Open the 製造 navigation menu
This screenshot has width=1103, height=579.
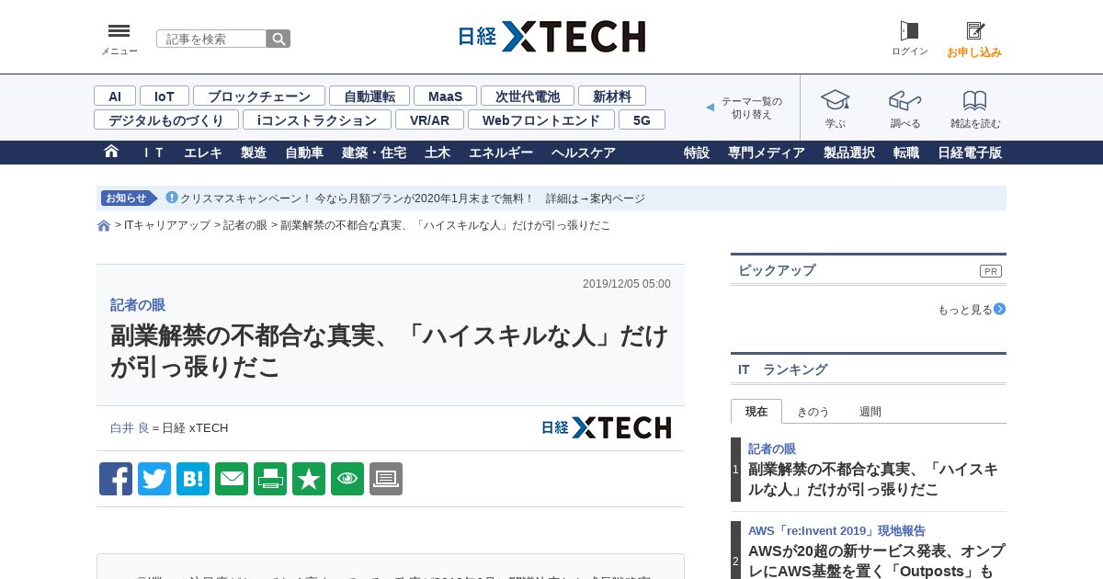(254, 153)
